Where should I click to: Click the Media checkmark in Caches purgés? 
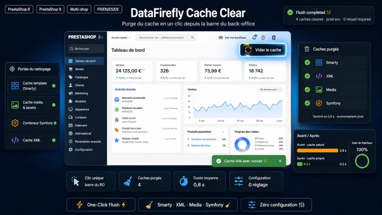307,90
